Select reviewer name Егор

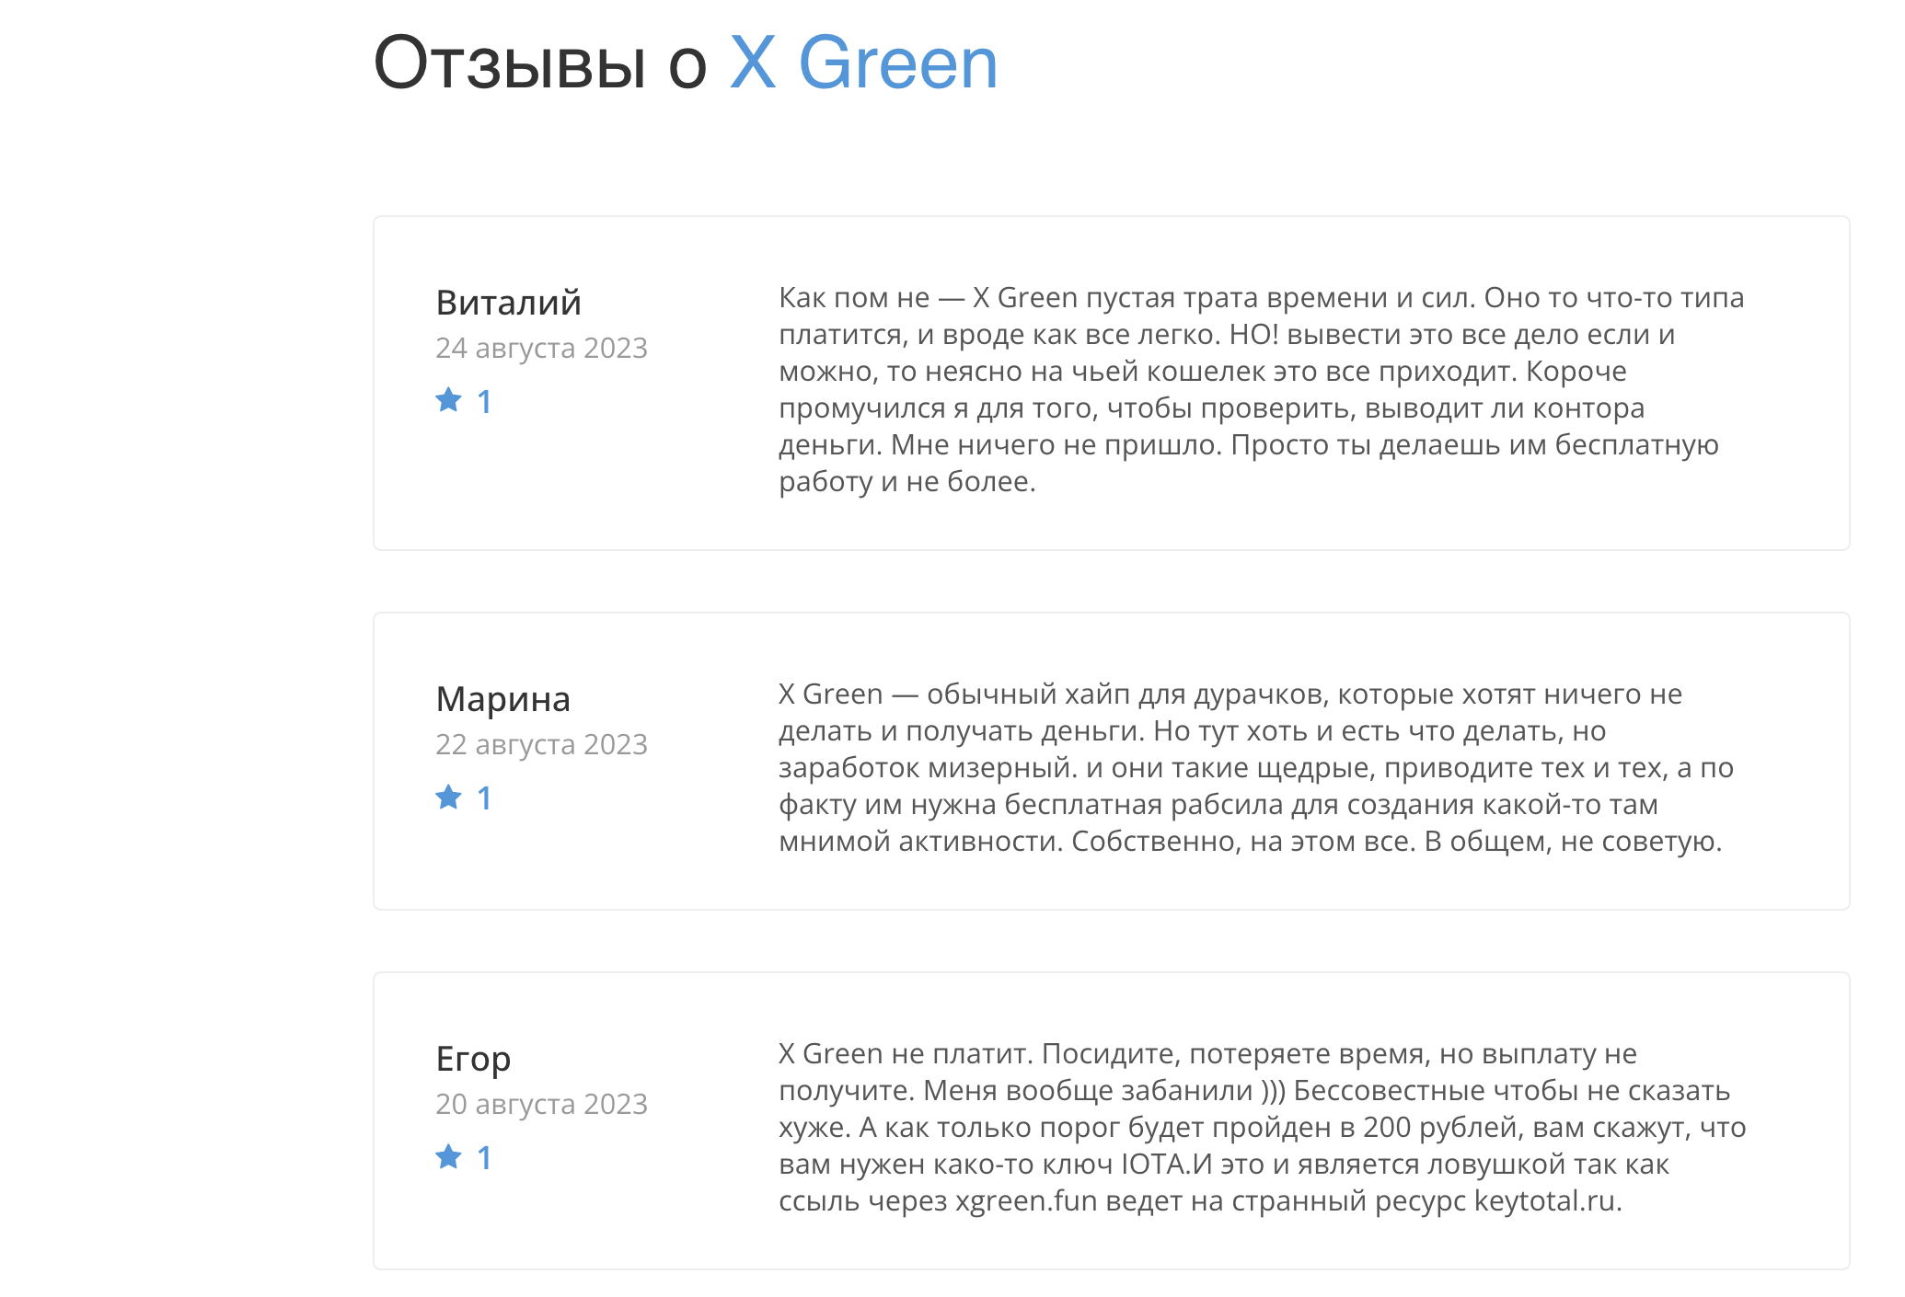pos(473,1059)
